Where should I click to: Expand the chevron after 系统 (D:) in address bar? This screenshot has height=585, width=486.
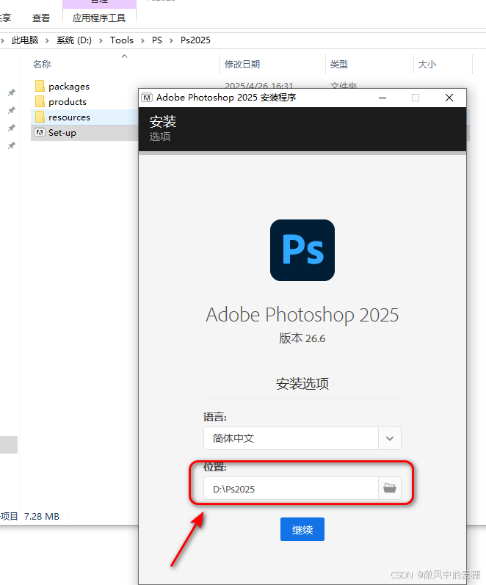point(101,40)
